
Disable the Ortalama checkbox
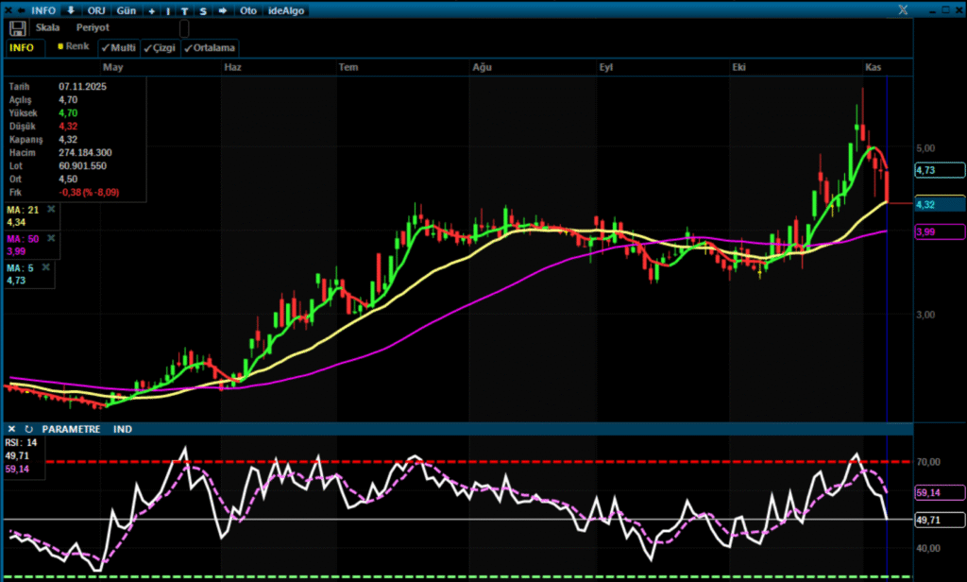click(x=210, y=47)
